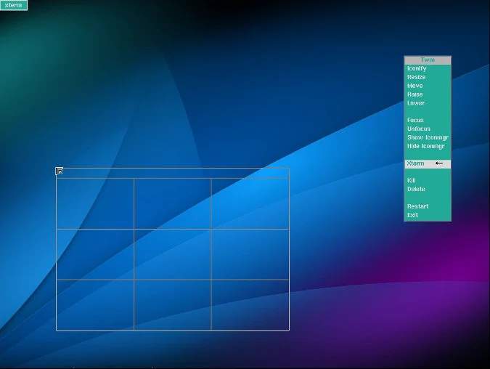The width and height of the screenshot is (490, 369).
Task: Select Kill in the Twm menu
Action: tap(428, 180)
